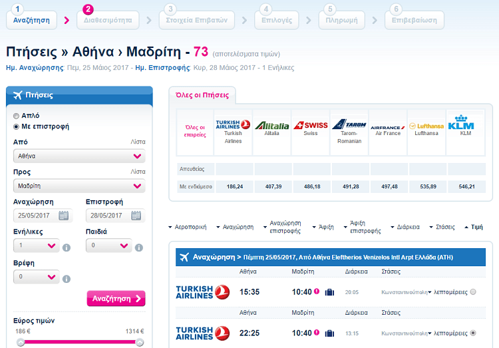The image size is (499, 348).
Task: Open the departure date calendar icon
Action: pos(64,216)
